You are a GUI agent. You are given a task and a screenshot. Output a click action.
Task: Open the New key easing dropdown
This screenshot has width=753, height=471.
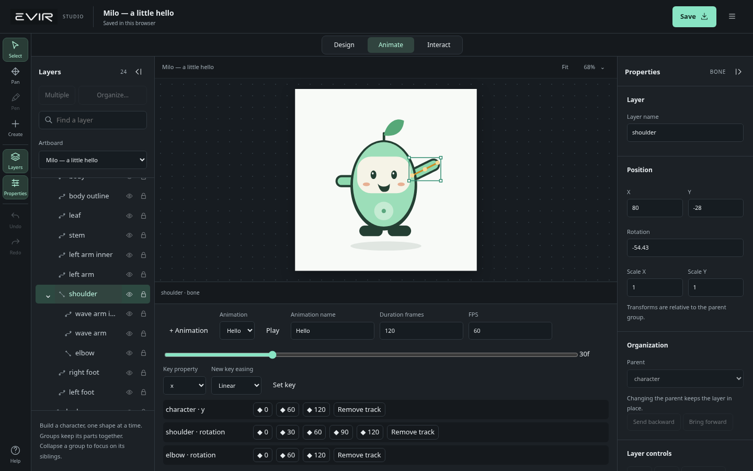(236, 386)
